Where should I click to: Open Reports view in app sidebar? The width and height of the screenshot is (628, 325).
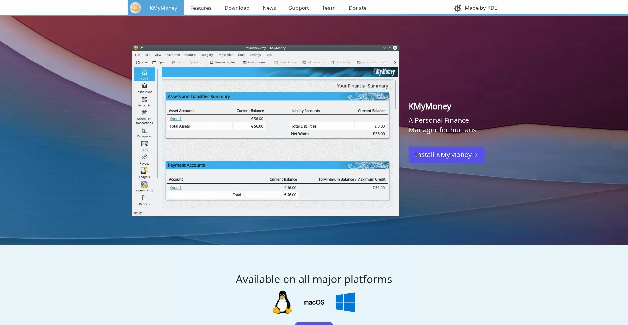(x=144, y=200)
